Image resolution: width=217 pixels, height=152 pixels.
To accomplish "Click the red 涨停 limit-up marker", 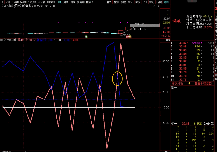I will pyautogui.click(x=128, y=36).
